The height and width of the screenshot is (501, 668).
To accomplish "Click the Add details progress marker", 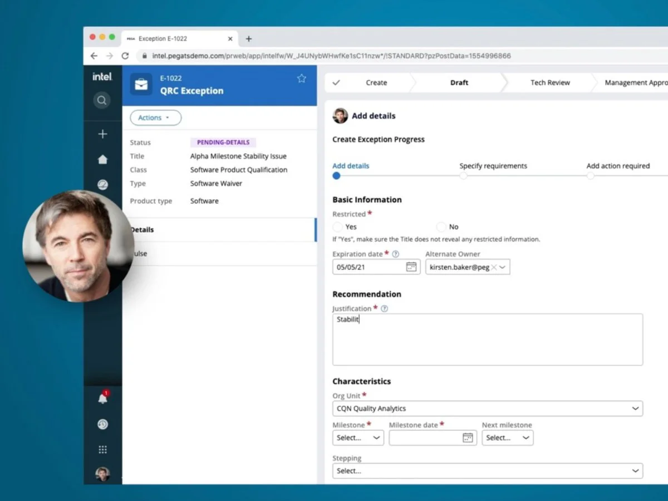I will pyautogui.click(x=336, y=175).
